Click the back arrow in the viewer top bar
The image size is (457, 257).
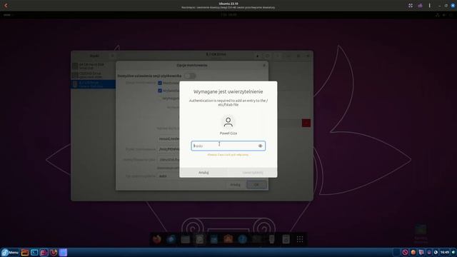6,5
